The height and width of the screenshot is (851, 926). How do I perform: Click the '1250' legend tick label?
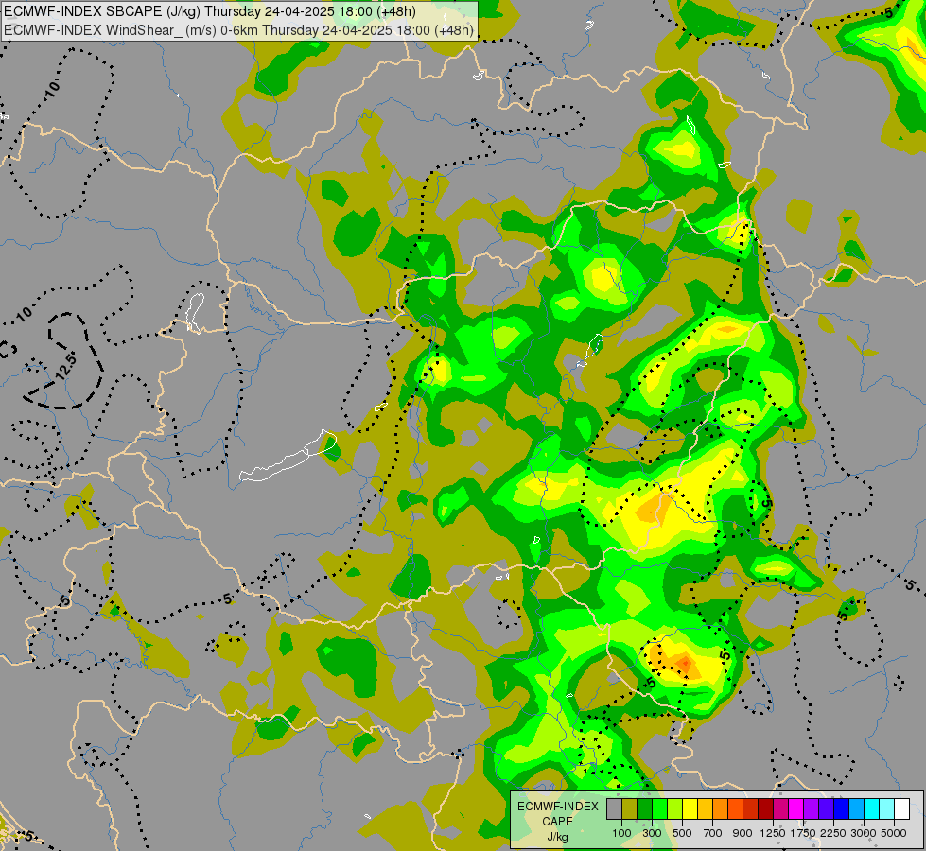point(773,833)
